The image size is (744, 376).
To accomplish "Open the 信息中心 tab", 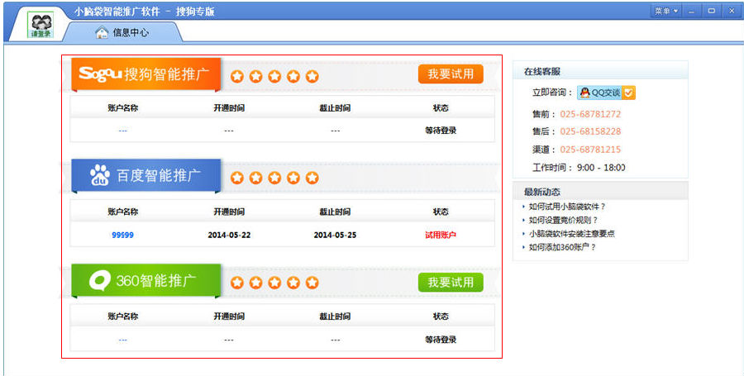I will click(122, 32).
